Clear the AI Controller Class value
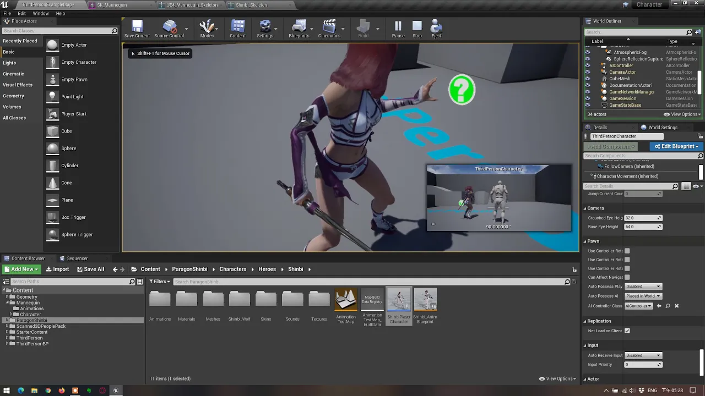705x396 pixels. pos(676,306)
